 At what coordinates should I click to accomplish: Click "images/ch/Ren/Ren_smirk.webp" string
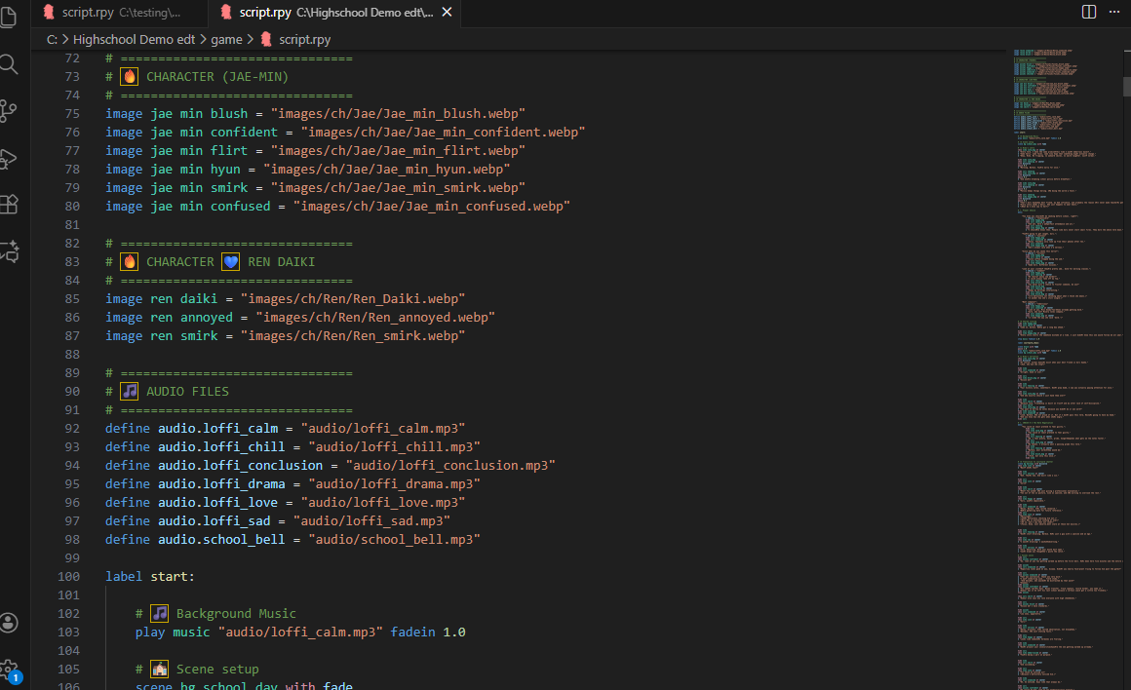(x=353, y=336)
